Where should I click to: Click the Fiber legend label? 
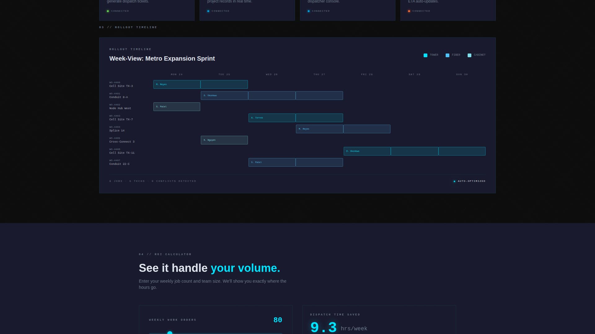pyautogui.click(x=456, y=55)
